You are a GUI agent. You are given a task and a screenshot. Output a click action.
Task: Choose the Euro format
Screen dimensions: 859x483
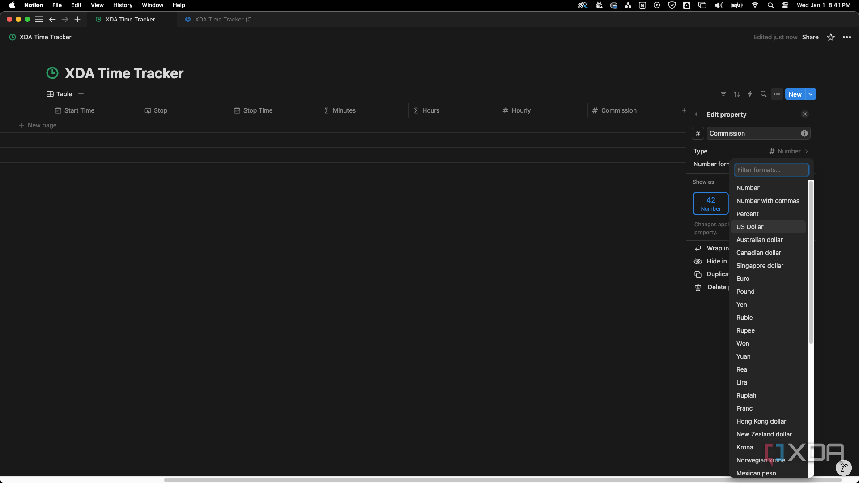pos(768,279)
